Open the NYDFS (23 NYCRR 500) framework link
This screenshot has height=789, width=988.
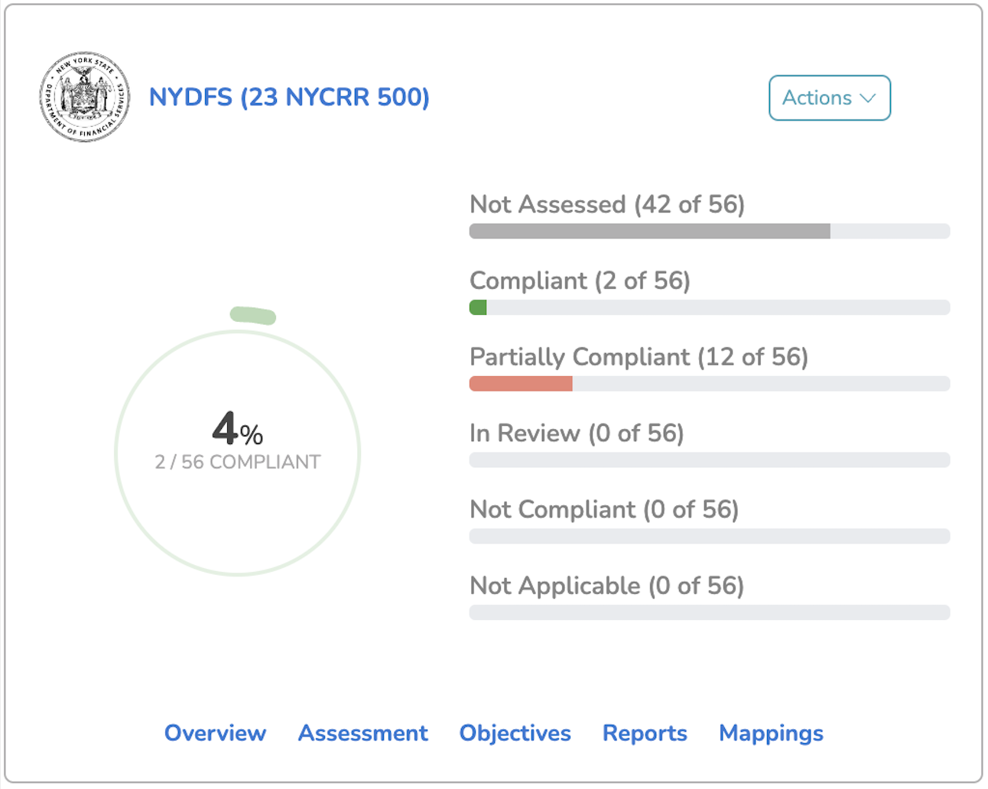point(289,97)
